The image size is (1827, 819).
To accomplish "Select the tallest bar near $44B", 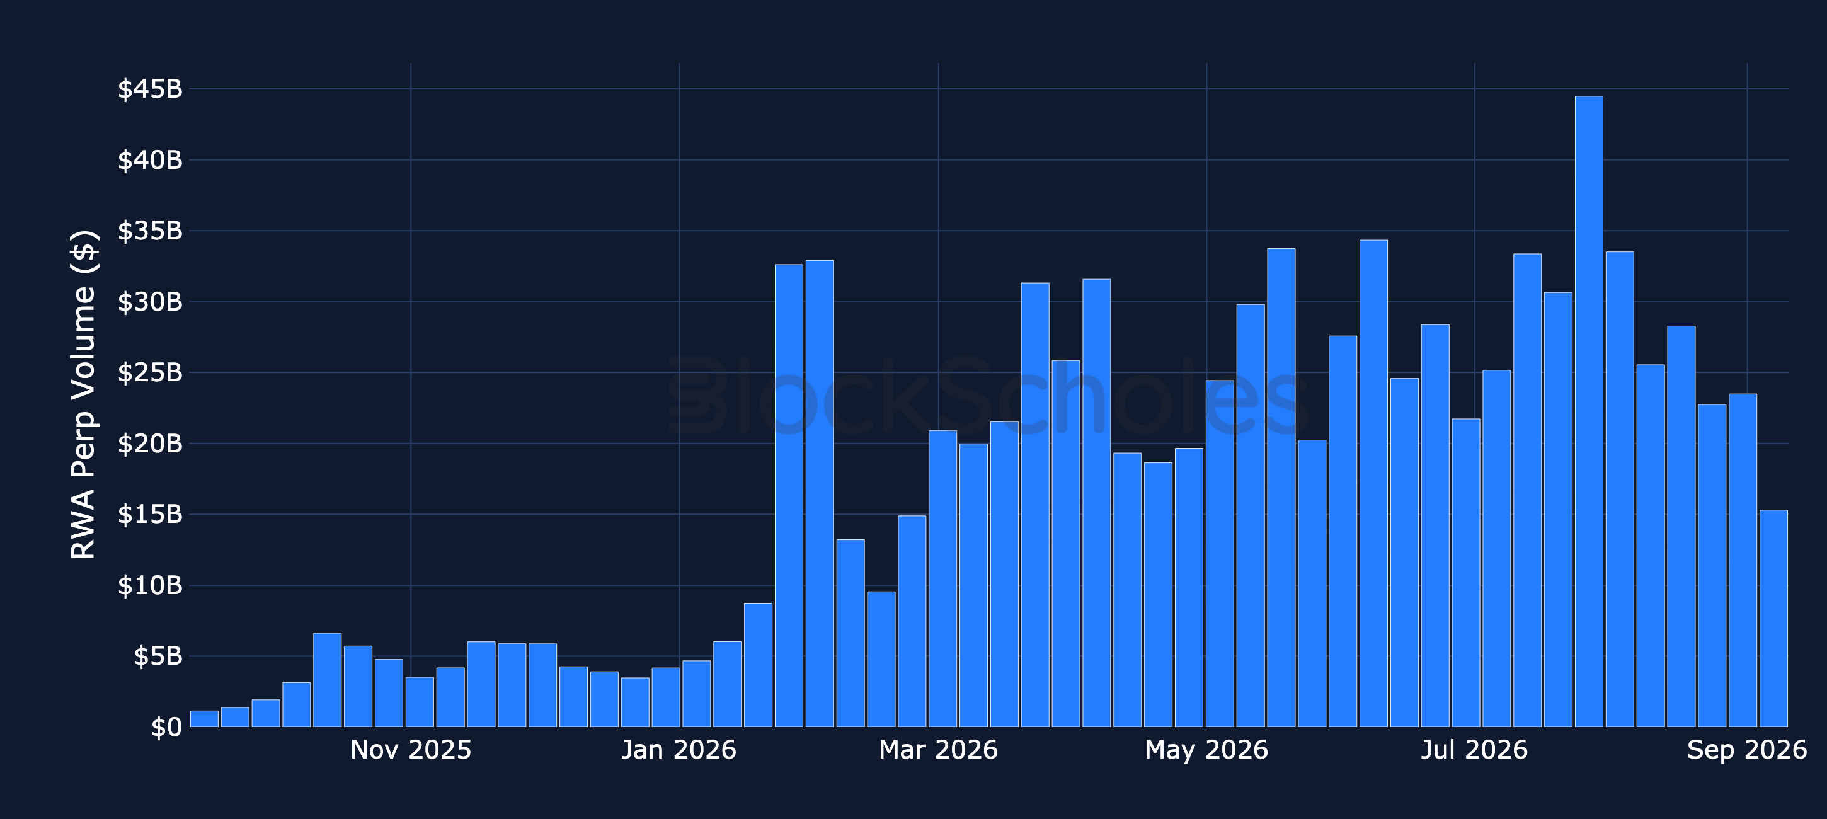I will tap(1589, 411).
